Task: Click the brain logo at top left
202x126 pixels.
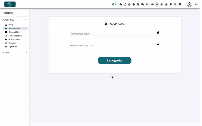Action: coord(10,4)
